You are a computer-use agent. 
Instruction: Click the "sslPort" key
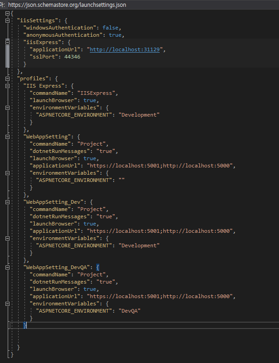click(x=44, y=57)
